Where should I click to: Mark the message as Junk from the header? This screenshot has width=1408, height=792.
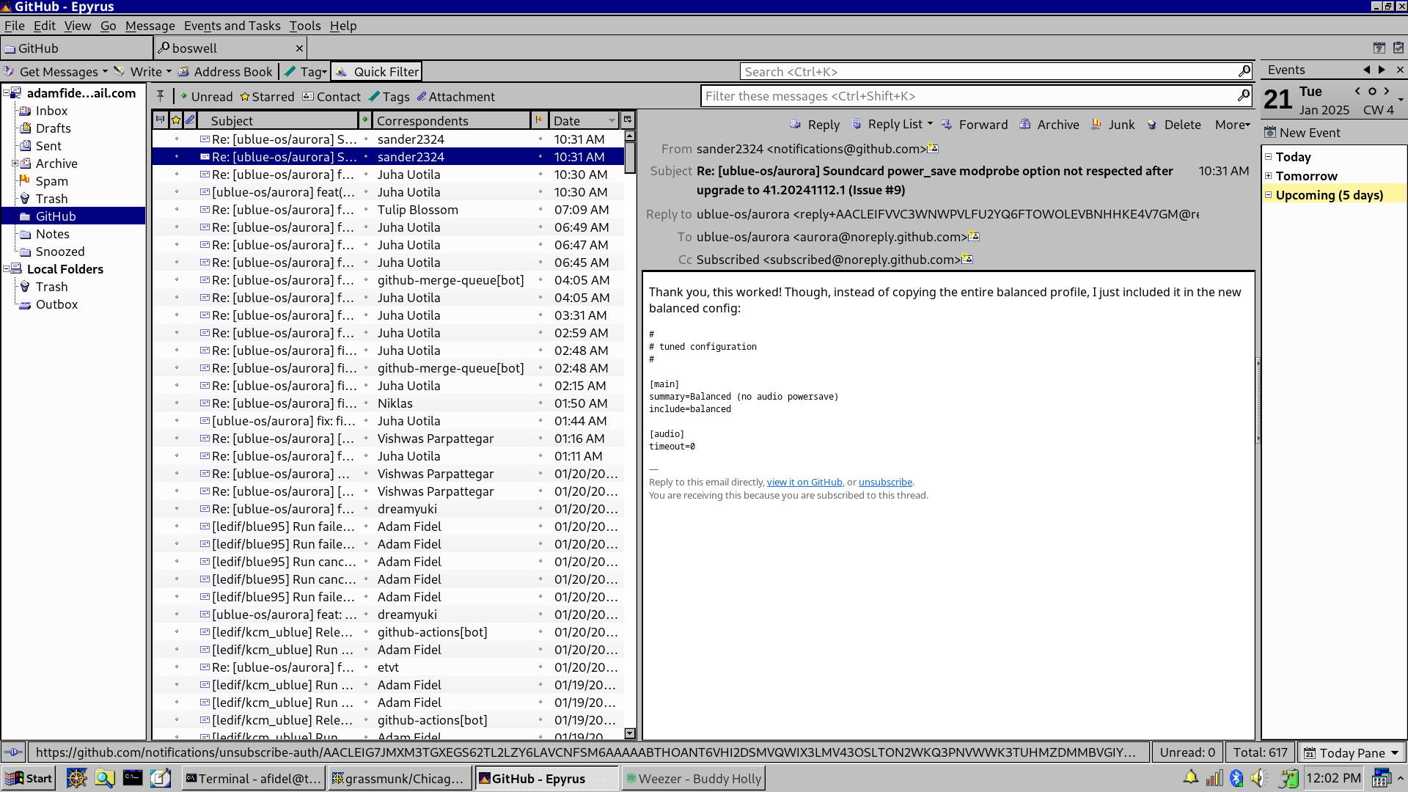click(x=1112, y=125)
